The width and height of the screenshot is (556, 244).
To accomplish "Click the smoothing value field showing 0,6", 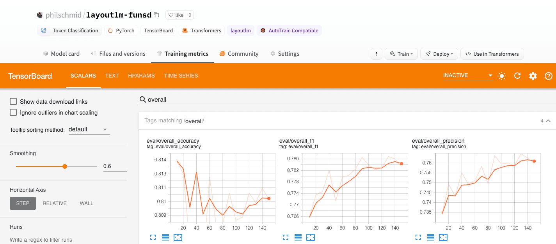I will point(115,166).
